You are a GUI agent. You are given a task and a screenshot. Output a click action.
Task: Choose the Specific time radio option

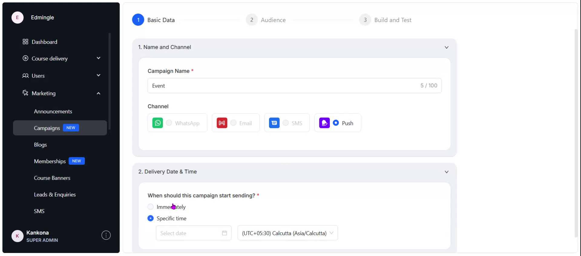click(150, 218)
